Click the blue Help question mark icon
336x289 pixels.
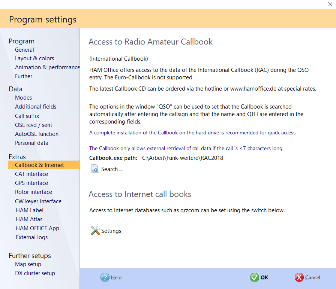point(105,277)
